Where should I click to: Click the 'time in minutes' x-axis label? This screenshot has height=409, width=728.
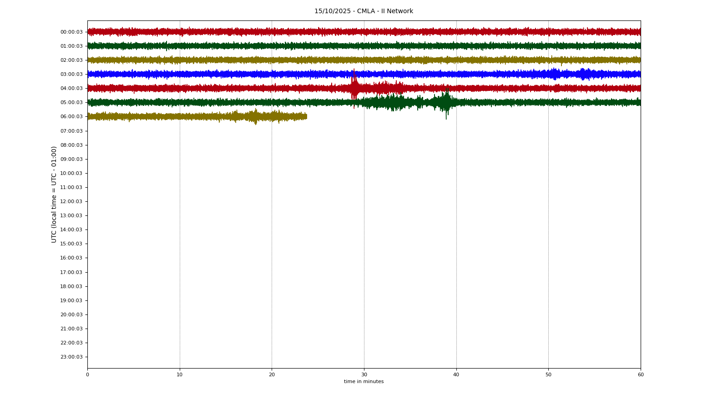click(364, 382)
